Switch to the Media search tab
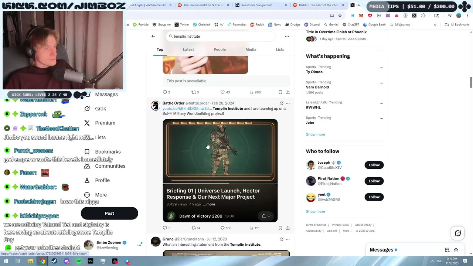Screen dimensions: 473x266 [251, 50]
